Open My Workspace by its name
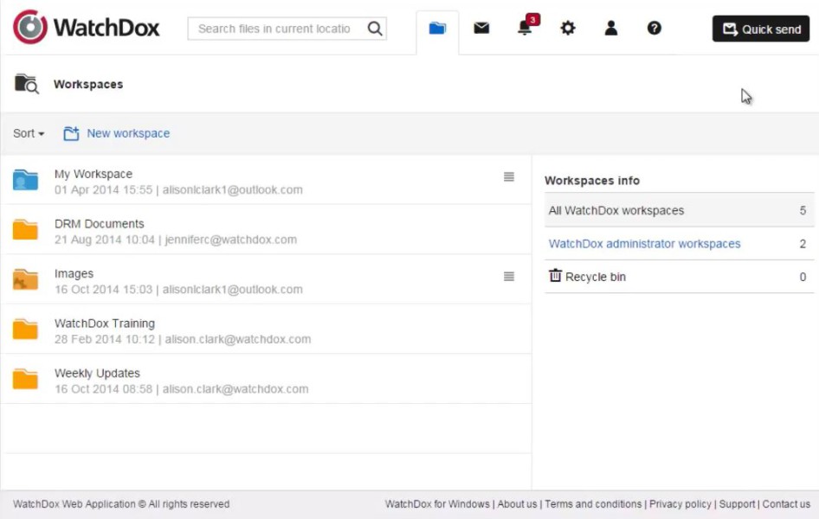 point(94,174)
